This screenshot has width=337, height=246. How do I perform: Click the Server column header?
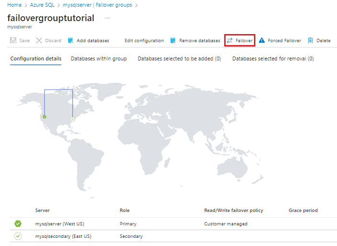(x=42, y=211)
